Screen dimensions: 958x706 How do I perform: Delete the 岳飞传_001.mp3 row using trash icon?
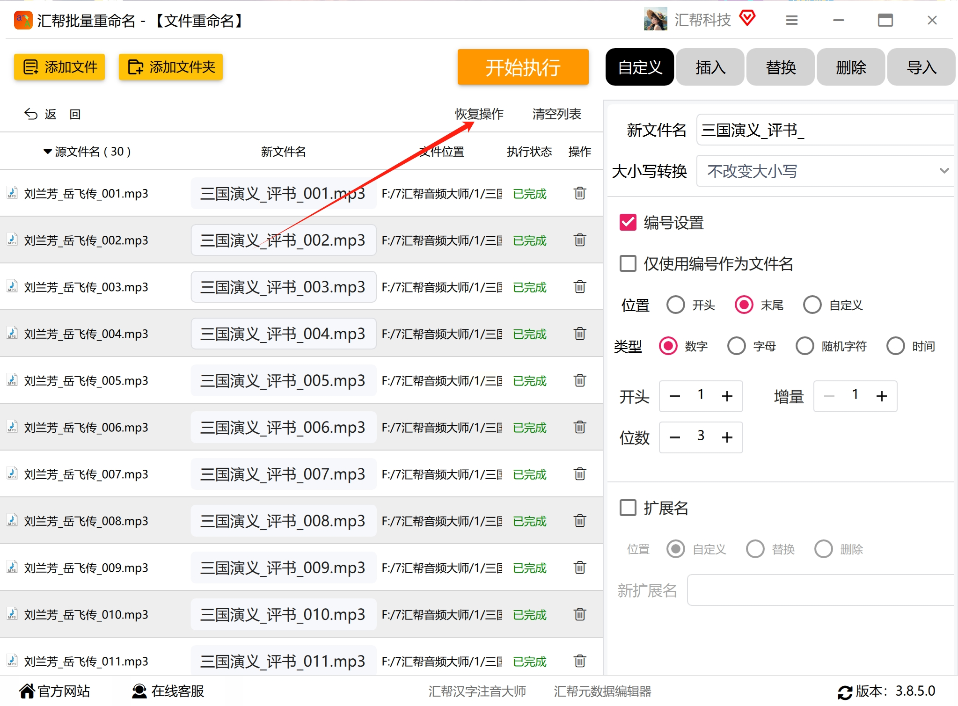pyautogui.click(x=579, y=193)
